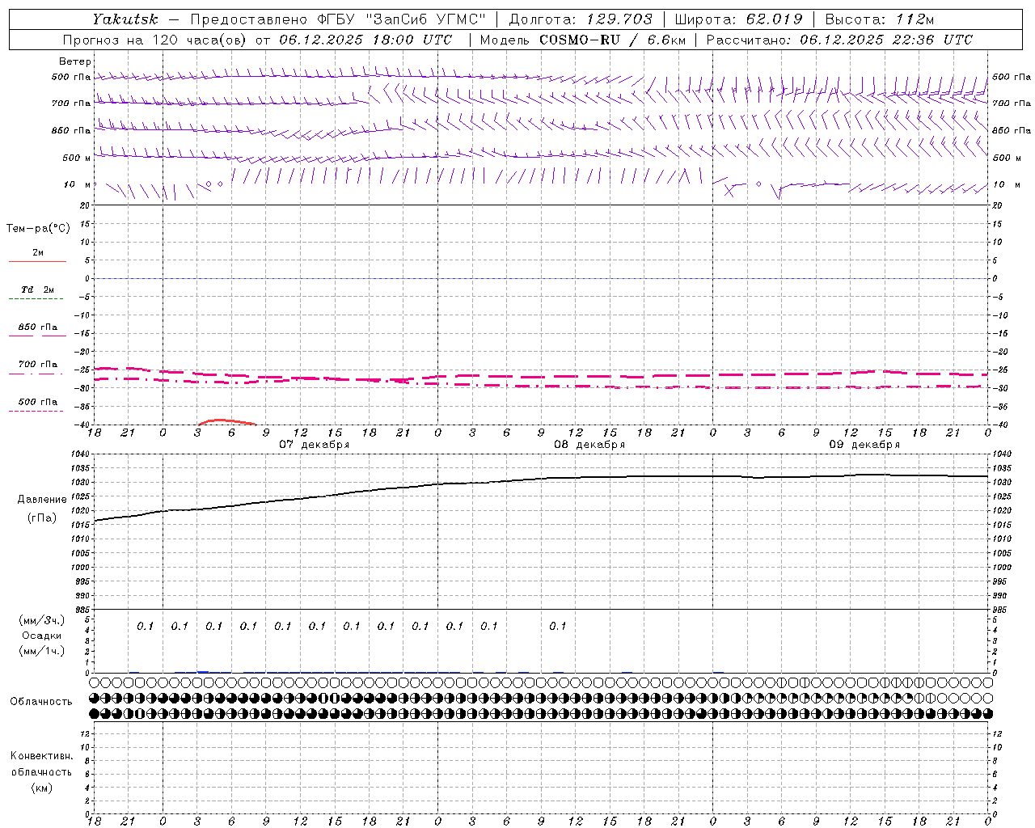Viewport: 1035px width, 828px height.
Task: Click 'Рассчитано: 06.12.2025 22:36 UTC' timestamp
Action: point(839,40)
